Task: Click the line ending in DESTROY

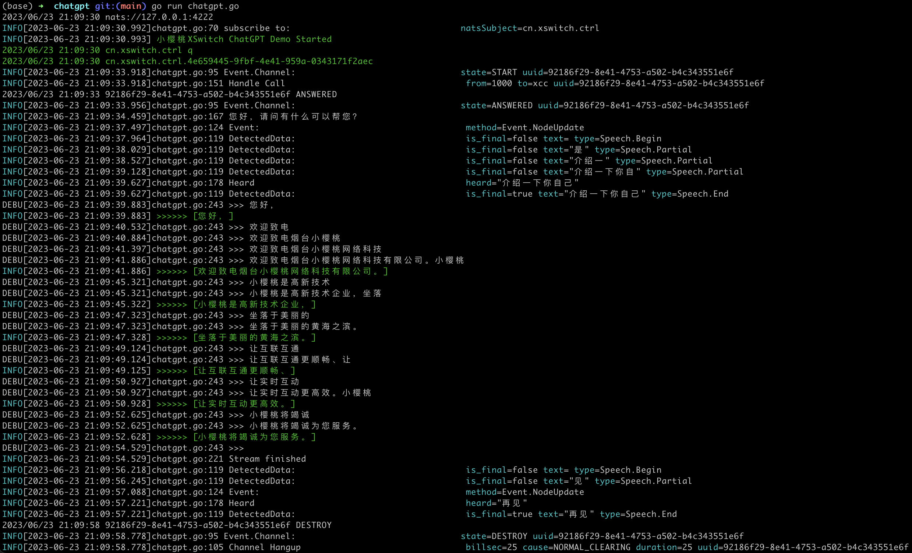Action: point(167,525)
